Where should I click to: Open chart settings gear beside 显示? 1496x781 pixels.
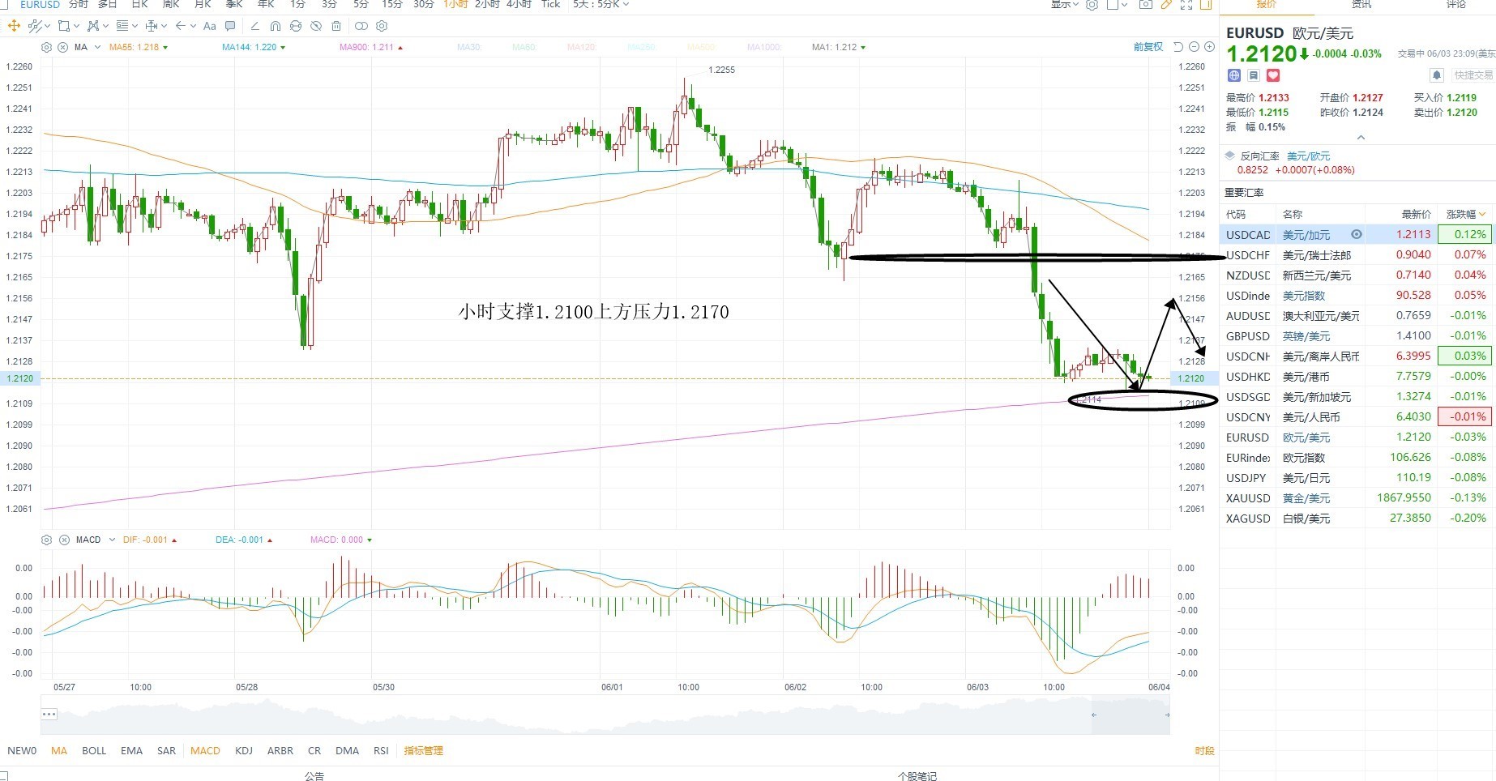(x=1092, y=4)
